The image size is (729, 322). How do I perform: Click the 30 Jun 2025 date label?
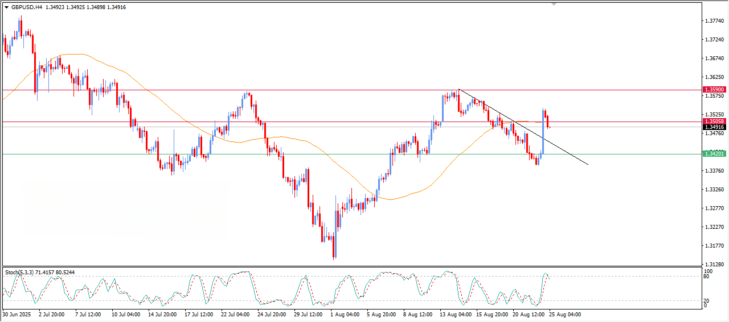[x=15, y=314]
